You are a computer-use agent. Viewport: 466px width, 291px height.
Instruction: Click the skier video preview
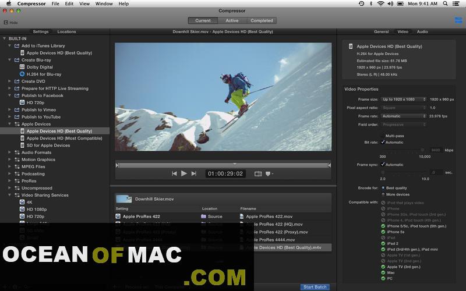(223, 97)
